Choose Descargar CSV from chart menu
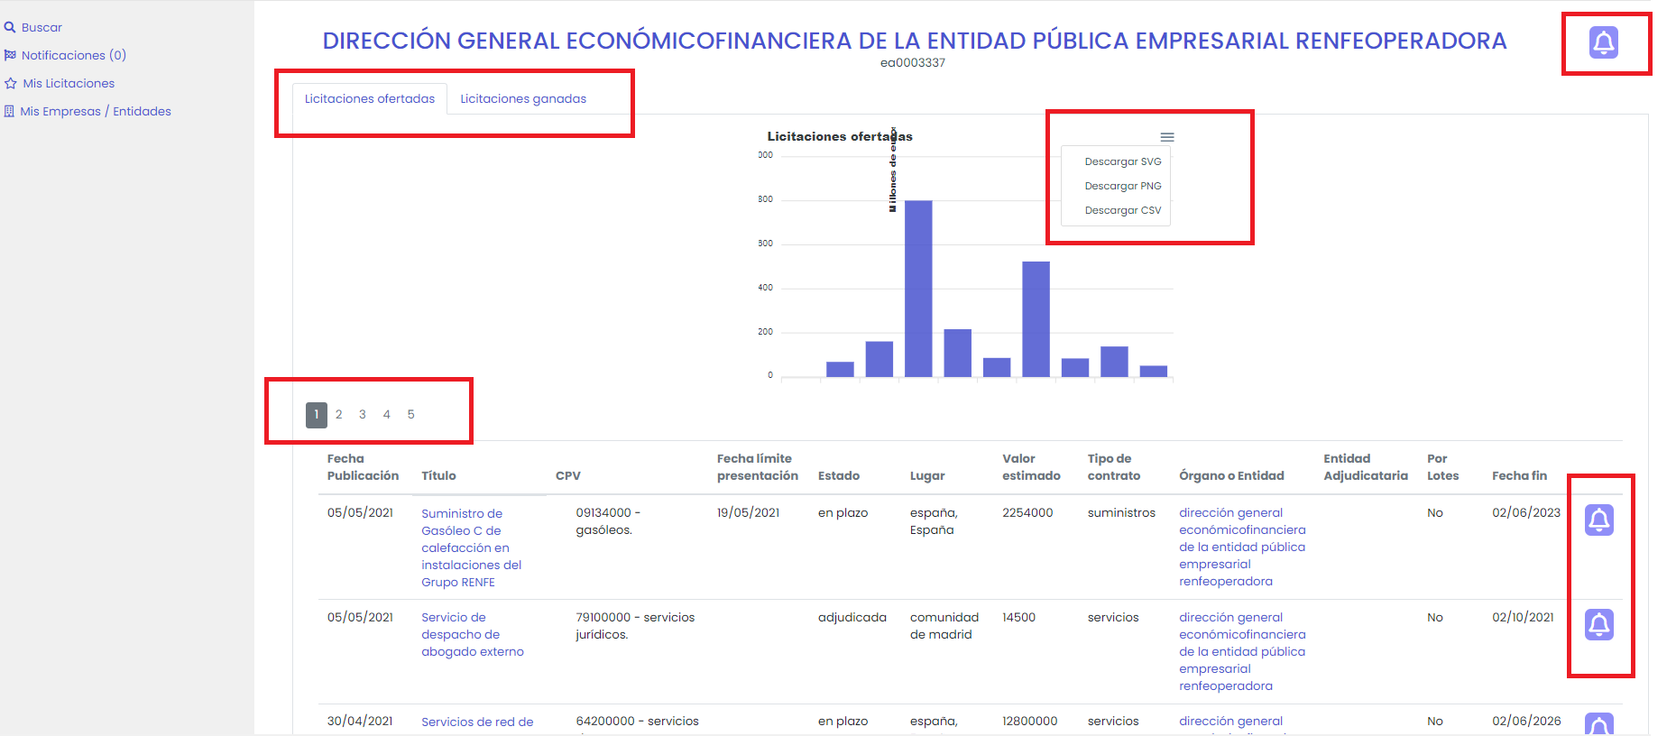This screenshot has height=736, width=1676. [x=1122, y=210]
